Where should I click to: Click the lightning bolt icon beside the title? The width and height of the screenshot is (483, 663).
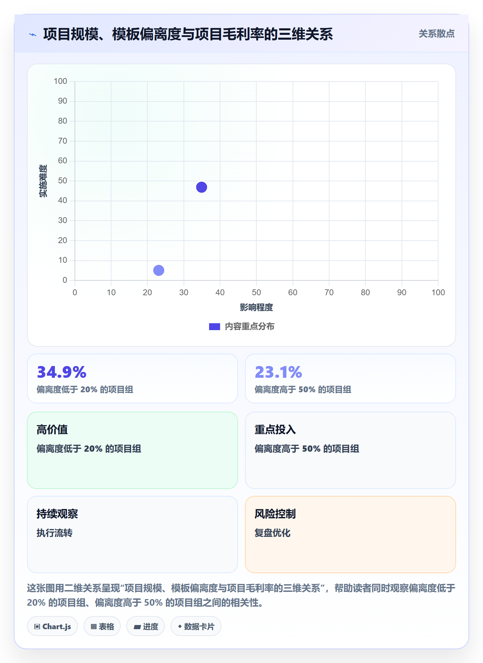33,35
